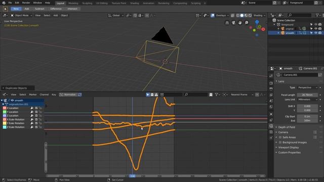324x182 pixels.
Task: Select rendered viewport shading icon
Action: pyautogui.click(x=250, y=16)
